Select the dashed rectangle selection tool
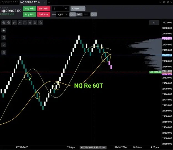Viewport: 173px width, 150px height. pos(25,23)
